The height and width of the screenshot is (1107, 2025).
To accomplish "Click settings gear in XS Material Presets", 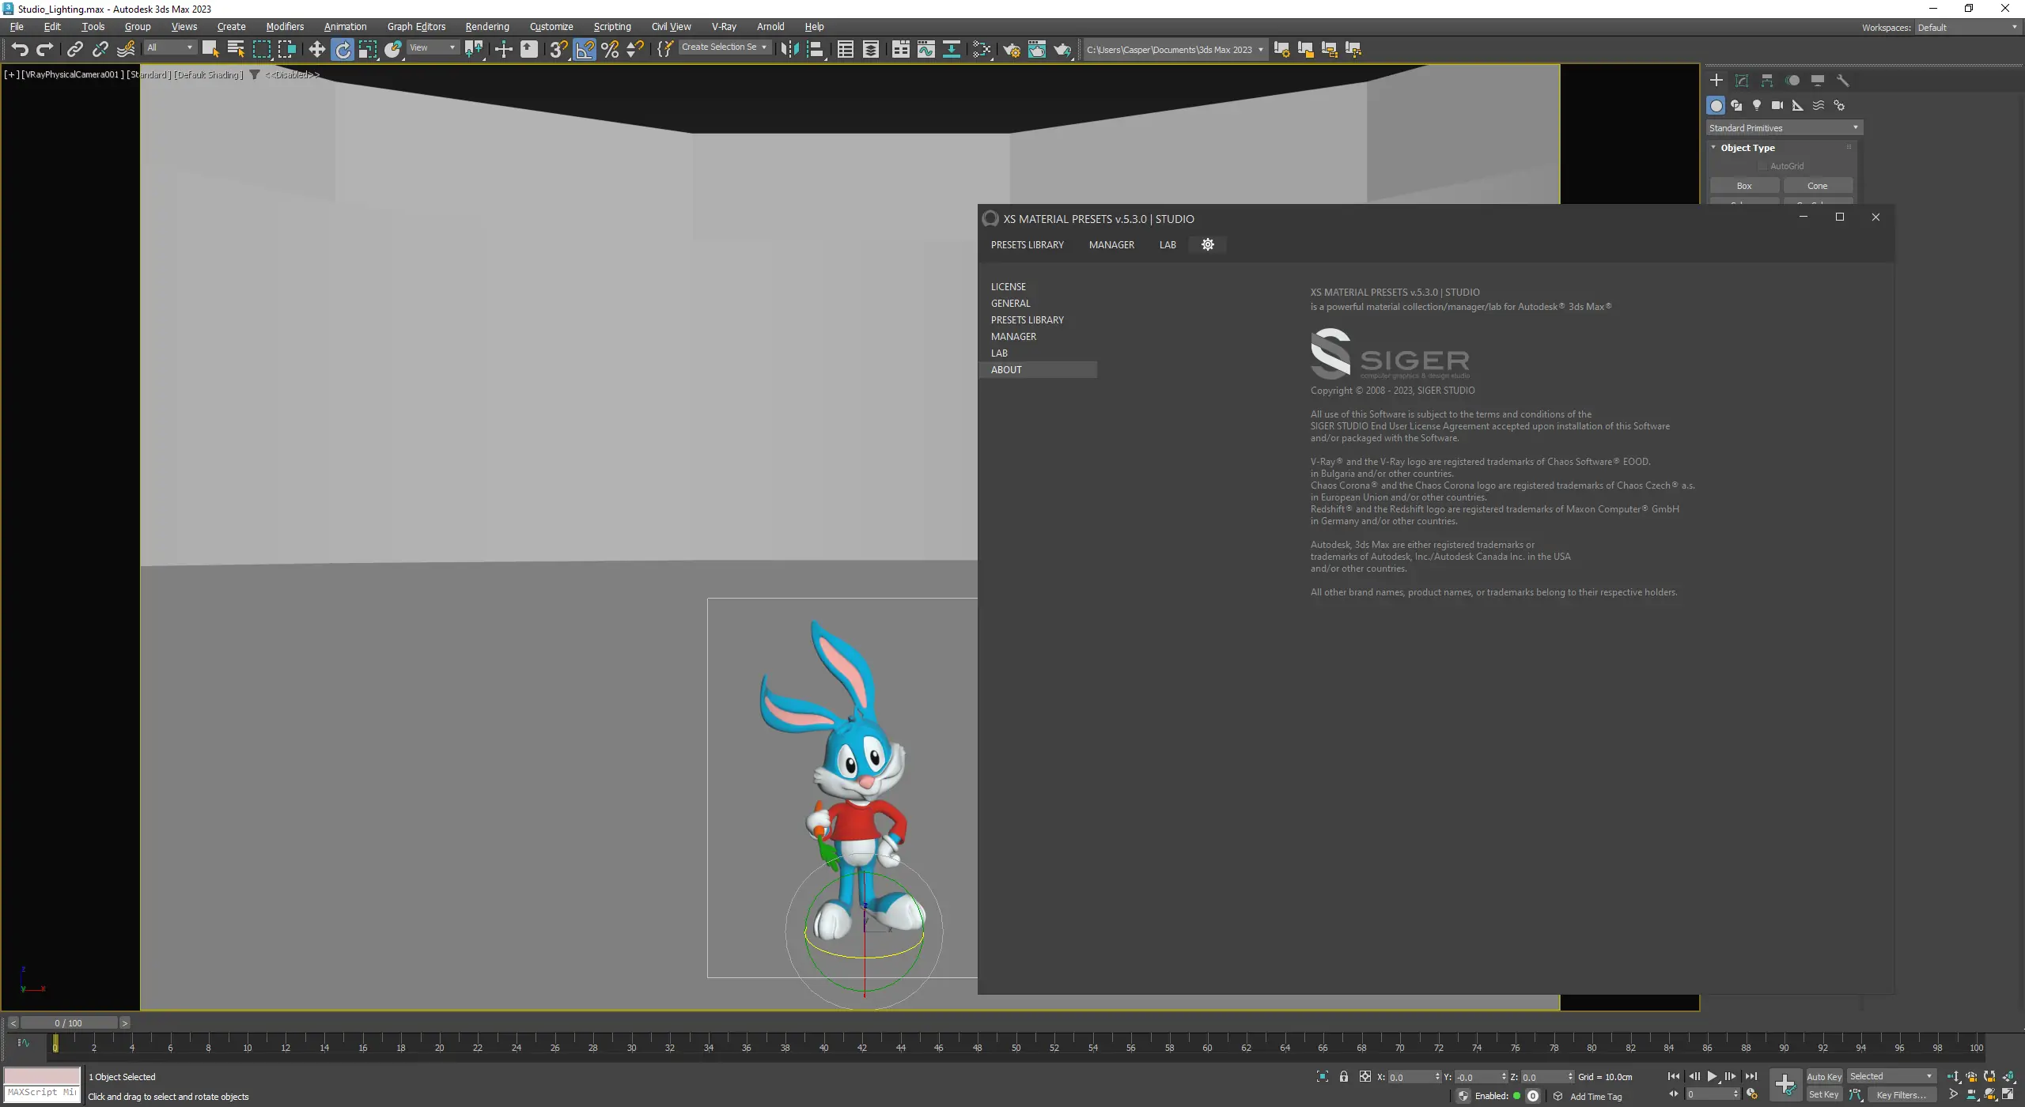I will point(1207,244).
